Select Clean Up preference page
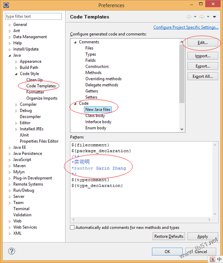223x263 pixels. pos(35,80)
